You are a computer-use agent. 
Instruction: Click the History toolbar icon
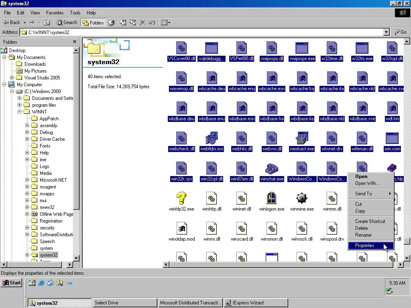click(x=111, y=22)
